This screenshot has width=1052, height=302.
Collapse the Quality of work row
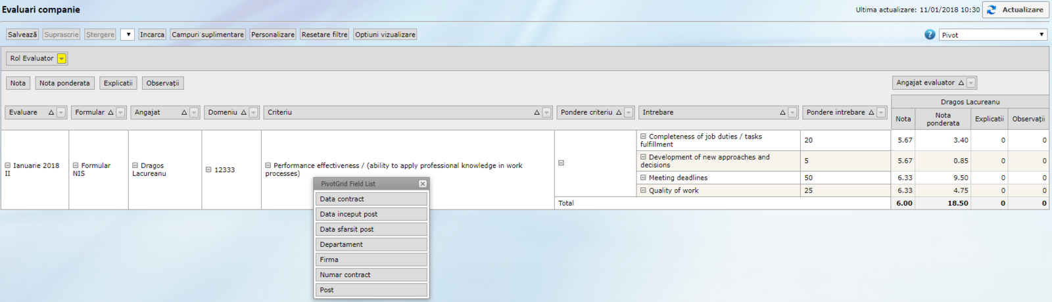(x=644, y=190)
